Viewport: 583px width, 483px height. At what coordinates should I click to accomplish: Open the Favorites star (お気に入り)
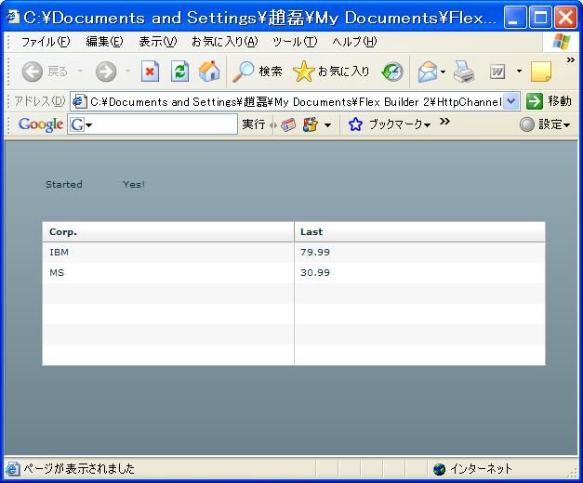click(331, 71)
